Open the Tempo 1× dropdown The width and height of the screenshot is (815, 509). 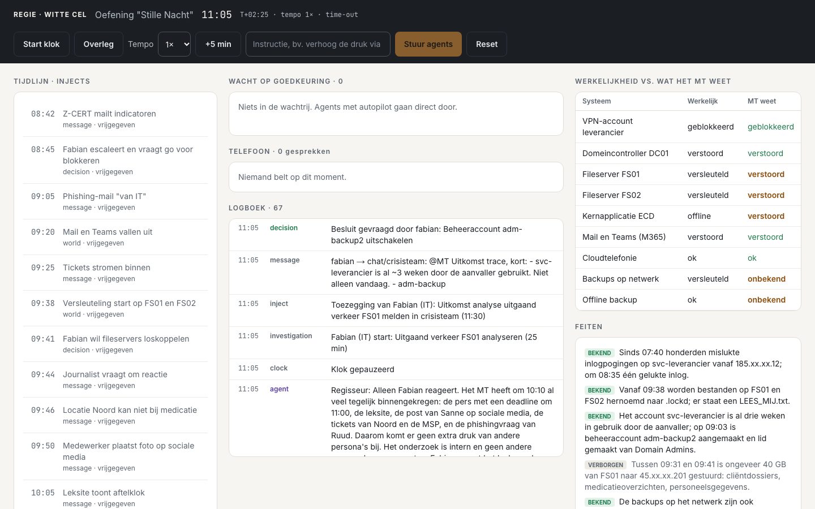point(174,44)
